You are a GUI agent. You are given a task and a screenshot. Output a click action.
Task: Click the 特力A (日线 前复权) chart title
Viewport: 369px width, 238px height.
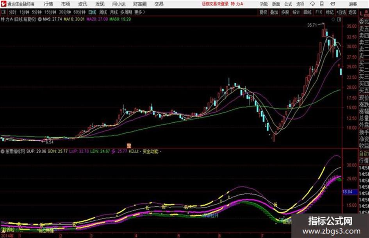pos(19,19)
